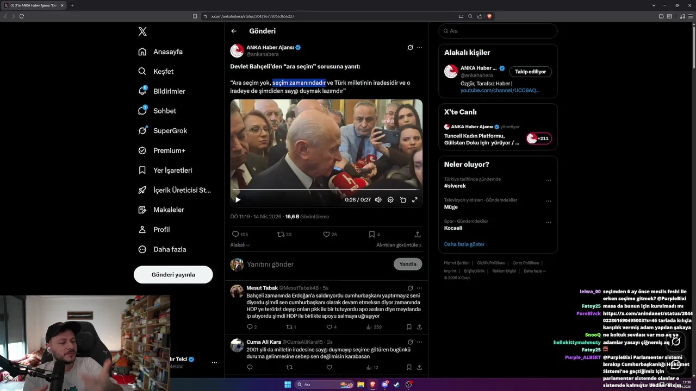Open options for the Kocaeli trend
Image resolution: width=696 pixels, height=391 pixels.
[x=548, y=223]
